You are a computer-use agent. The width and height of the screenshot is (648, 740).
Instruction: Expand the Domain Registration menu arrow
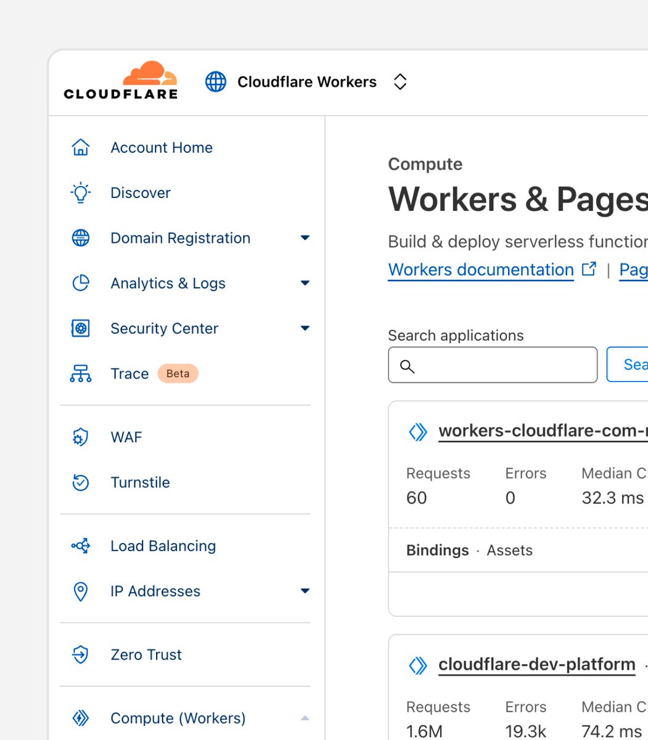click(x=305, y=238)
